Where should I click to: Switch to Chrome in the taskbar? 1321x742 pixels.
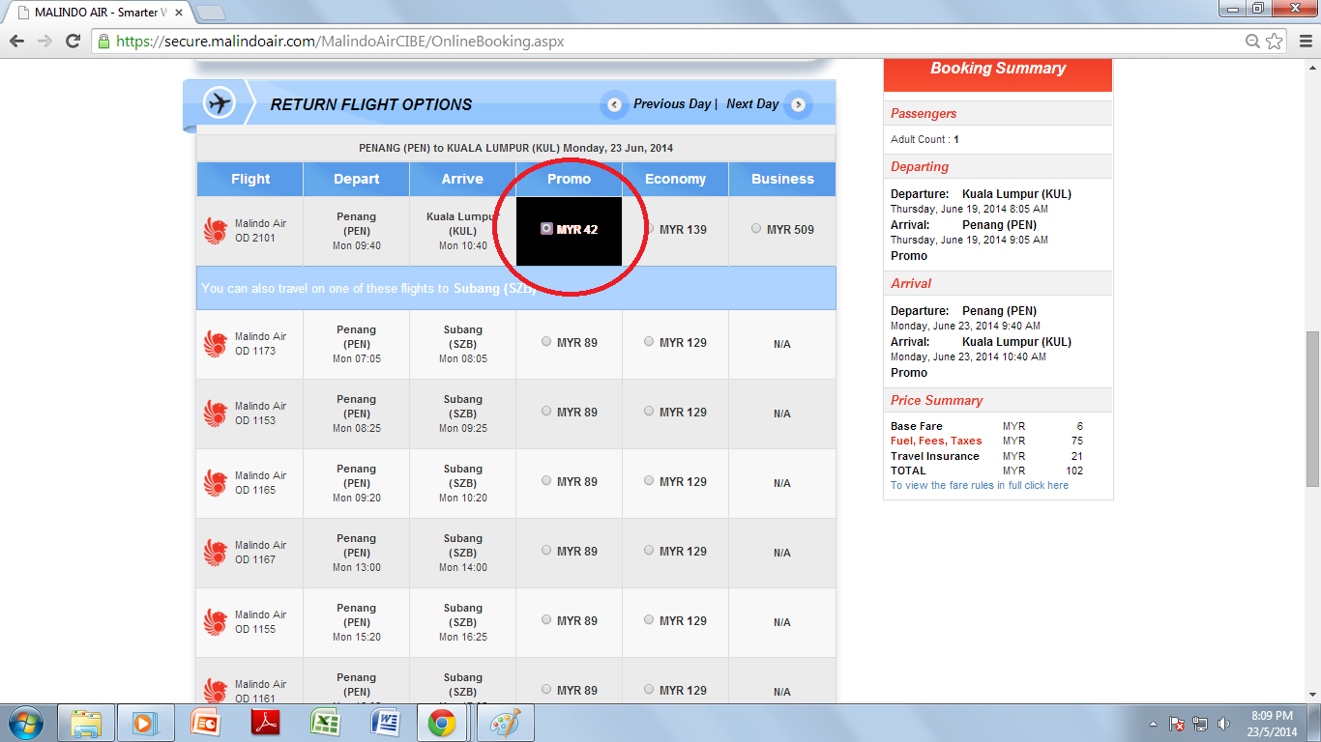point(443,724)
